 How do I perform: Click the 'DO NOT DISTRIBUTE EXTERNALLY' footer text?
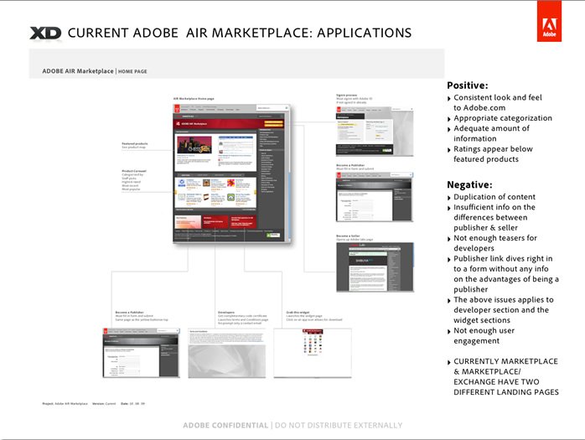pos(339,425)
